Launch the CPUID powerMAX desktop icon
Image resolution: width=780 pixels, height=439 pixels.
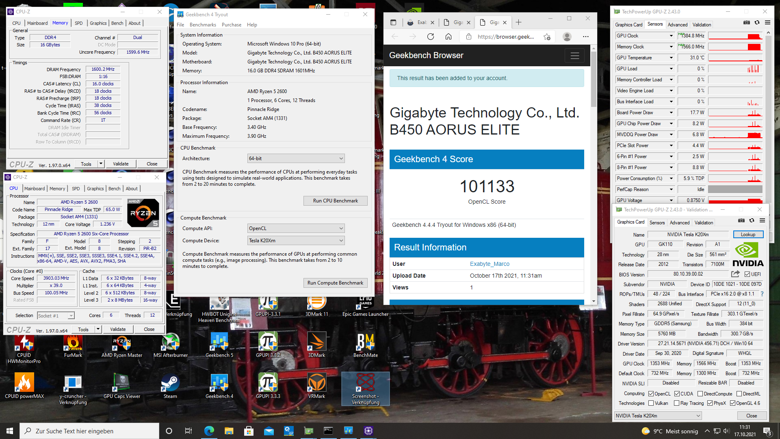[24, 386]
